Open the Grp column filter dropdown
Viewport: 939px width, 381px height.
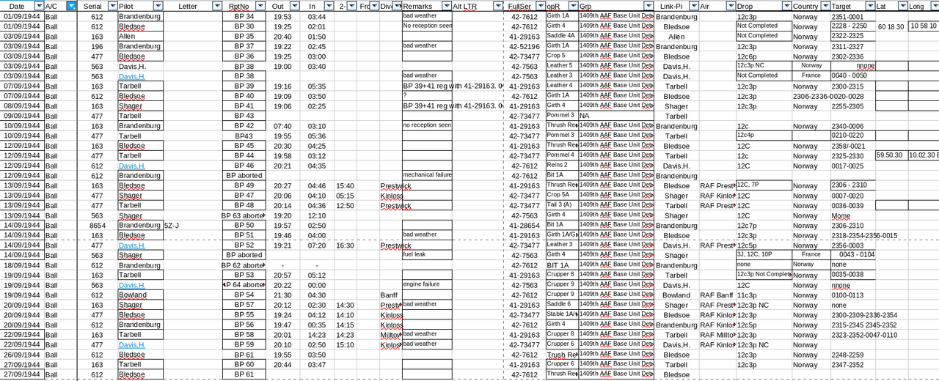click(x=648, y=6)
